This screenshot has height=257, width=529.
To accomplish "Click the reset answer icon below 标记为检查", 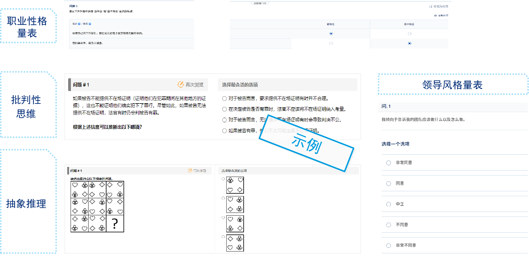I will (436, 16).
